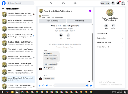
Task: Click the voice clip microphone icon
Action: point(40,85)
